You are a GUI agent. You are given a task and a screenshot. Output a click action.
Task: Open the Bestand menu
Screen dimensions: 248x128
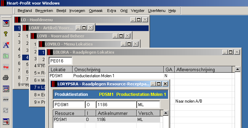tap(25, 11)
